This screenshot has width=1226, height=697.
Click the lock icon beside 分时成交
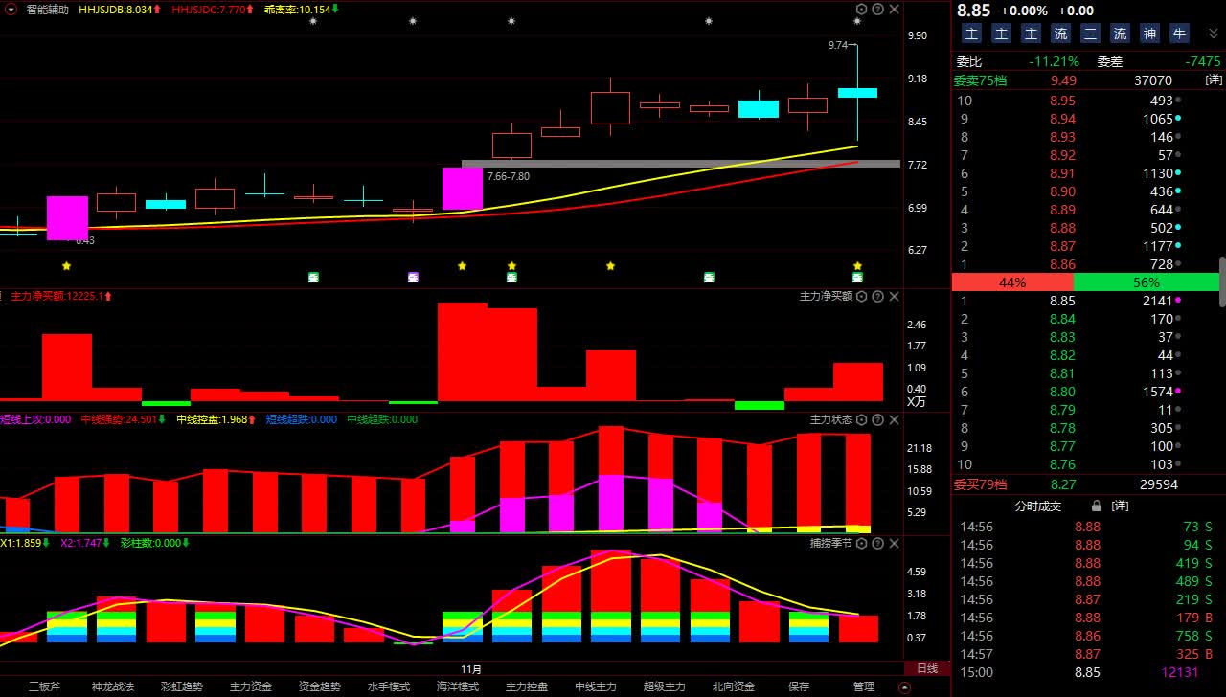[x=1098, y=506]
